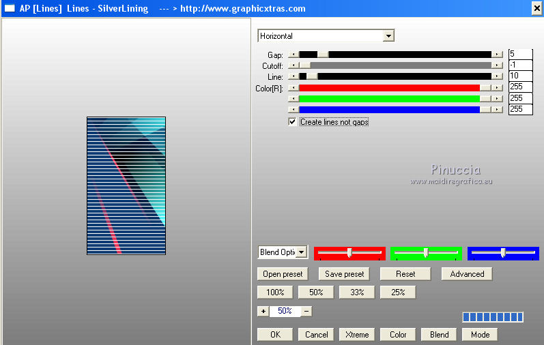Click the Xtreme button
Screen dimensions: 544x345
[357, 335]
